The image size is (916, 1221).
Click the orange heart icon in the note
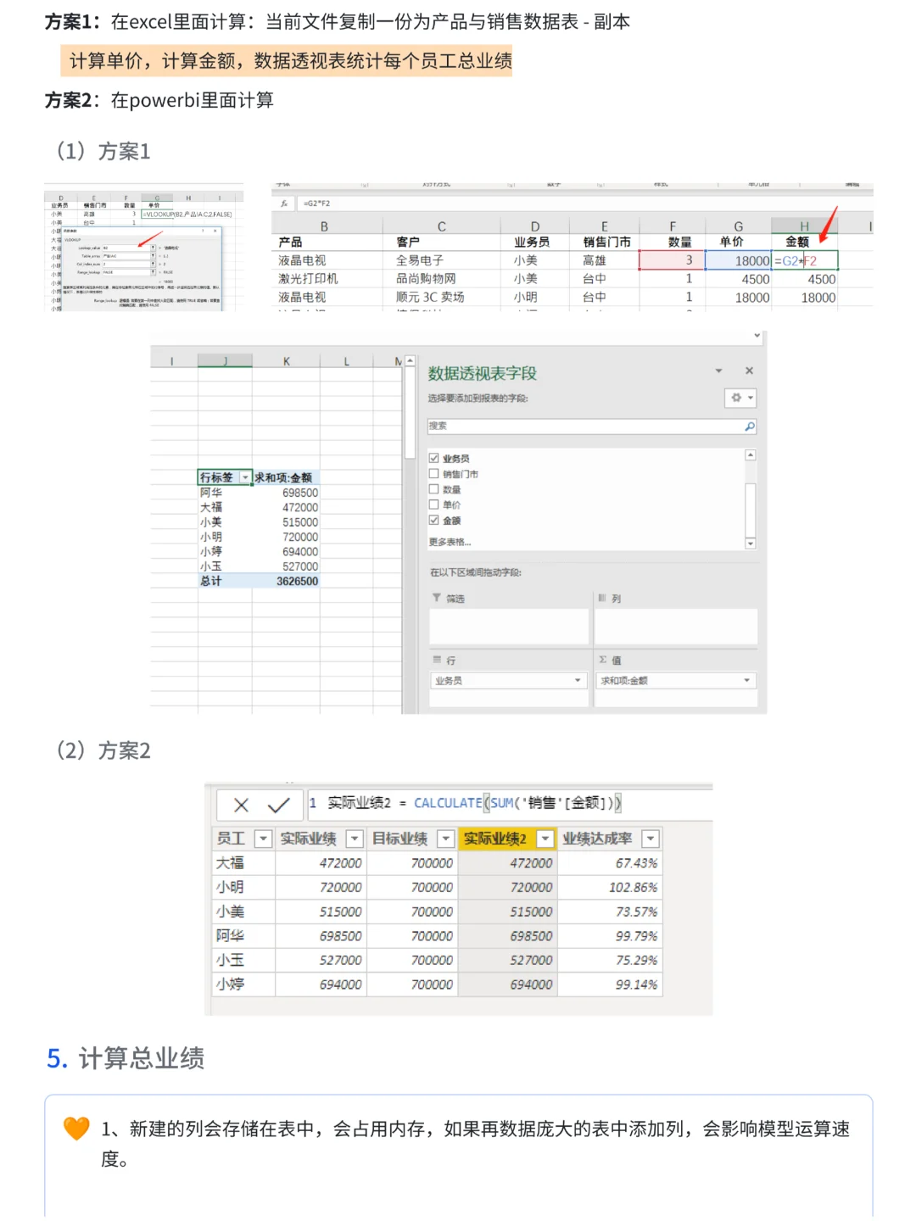pyautogui.click(x=76, y=1129)
